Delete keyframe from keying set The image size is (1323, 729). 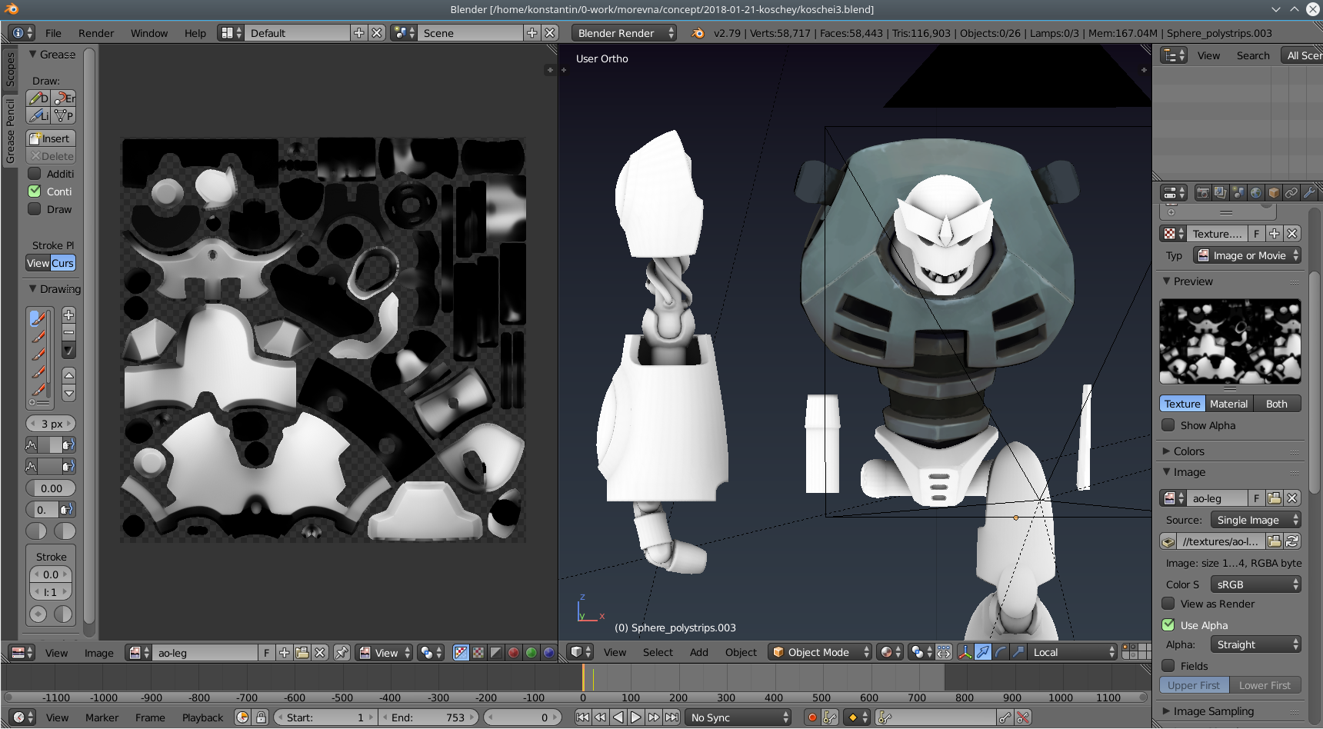click(1023, 717)
